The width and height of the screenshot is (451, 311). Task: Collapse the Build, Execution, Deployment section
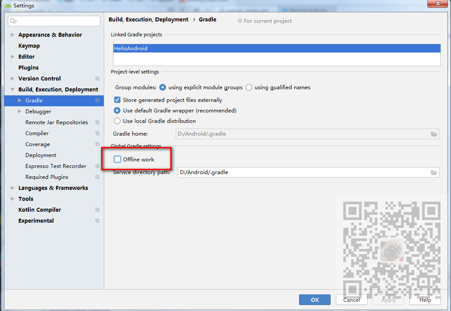[13, 89]
